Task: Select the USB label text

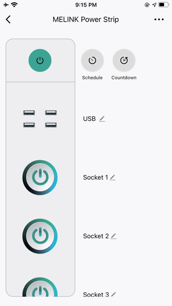Action: pyautogui.click(x=90, y=119)
